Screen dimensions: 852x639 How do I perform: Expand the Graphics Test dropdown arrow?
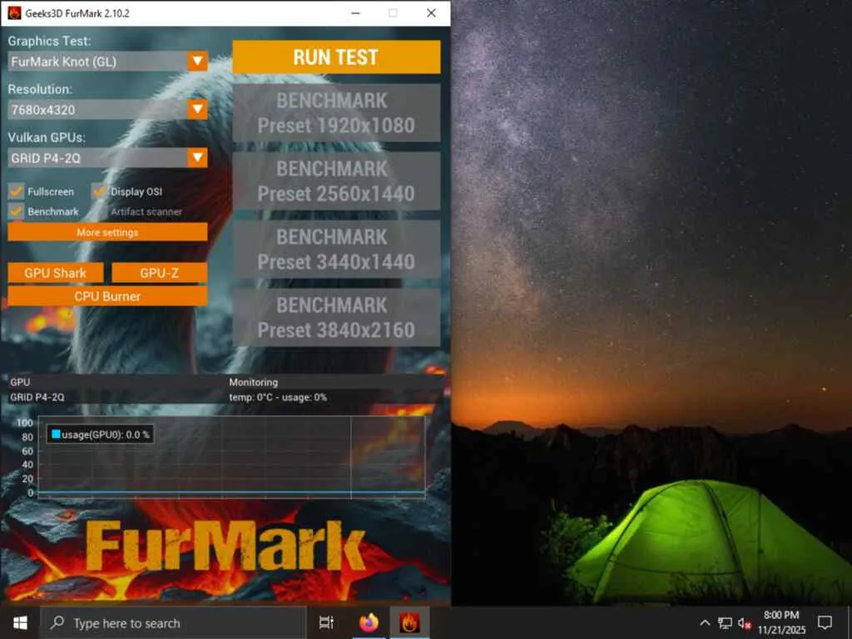tap(198, 61)
